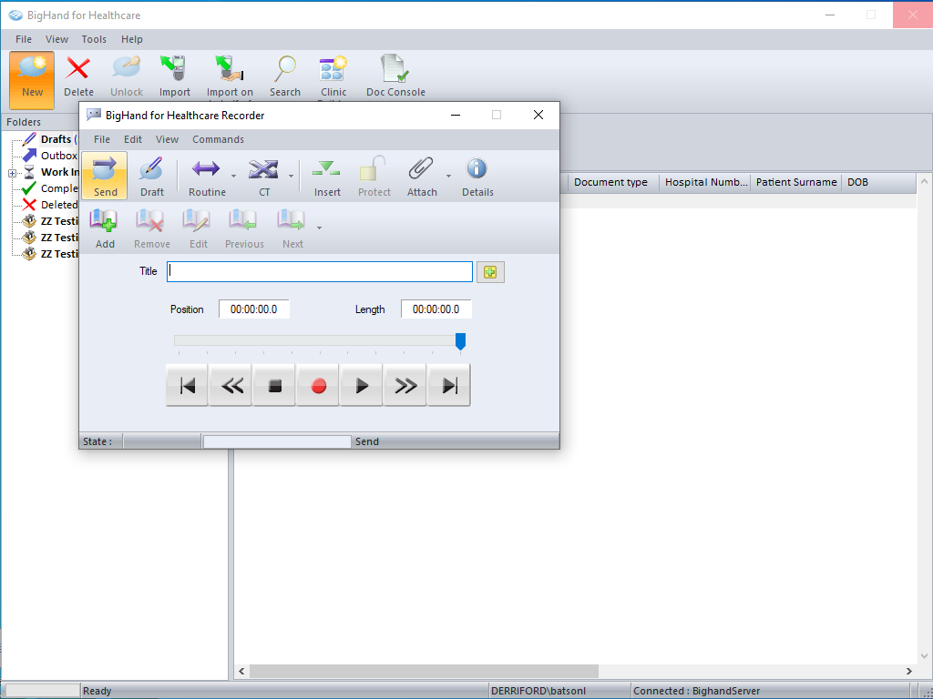Select the Outbox folder
Screen dimensions: 933x699
(58, 156)
